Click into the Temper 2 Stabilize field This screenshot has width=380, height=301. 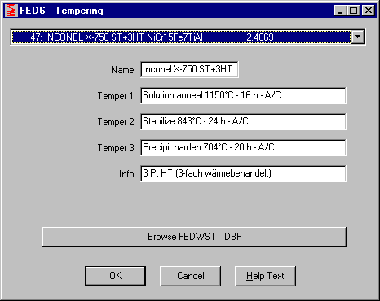[x=243, y=121]
